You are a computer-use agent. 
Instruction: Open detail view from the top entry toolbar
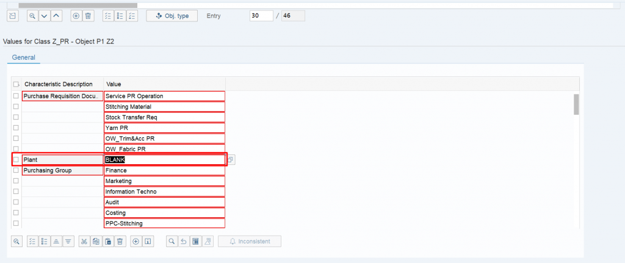click(x=32, y=16)
